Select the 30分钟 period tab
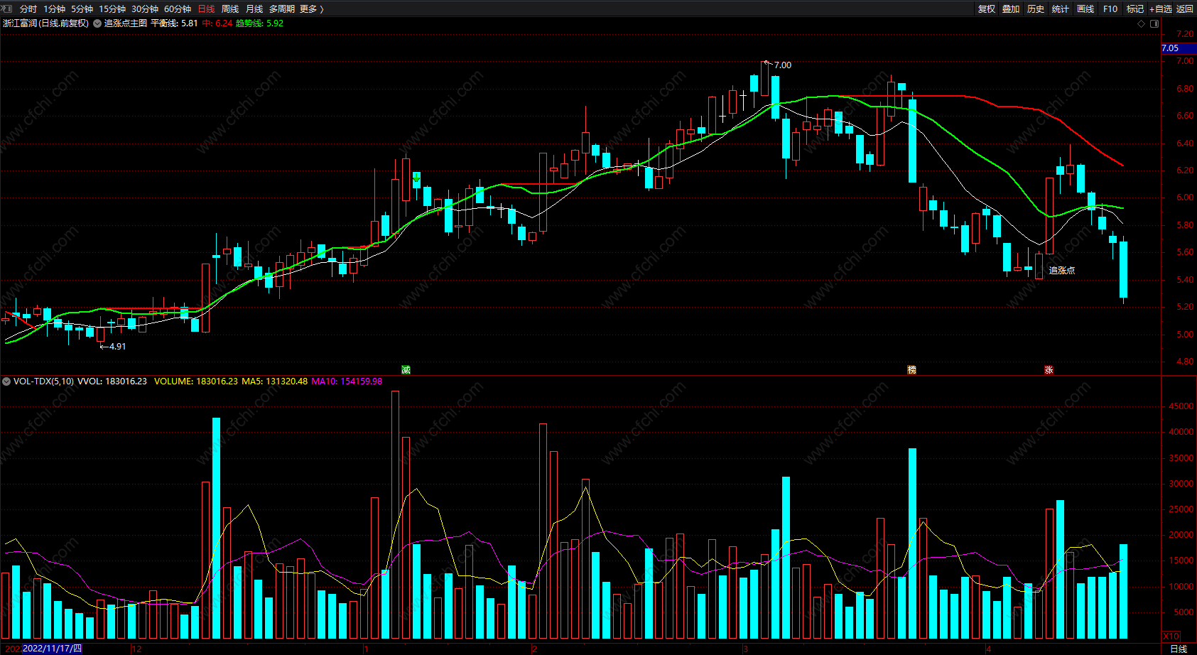The width and height of the screenshot is (1197, 655). (x=145, y=9)
